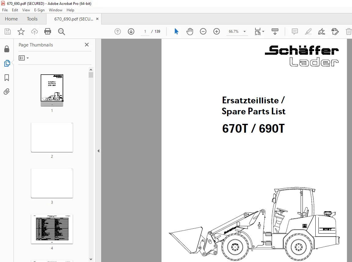Open the Window menu
The height and width of the screenshot is (262, 352).
pyautogui.click(x=55, y=10)
